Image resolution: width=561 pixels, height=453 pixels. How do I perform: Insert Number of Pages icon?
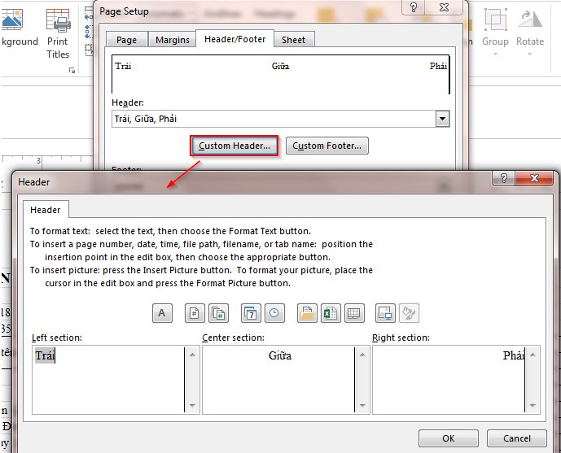[x=218, y=313]
